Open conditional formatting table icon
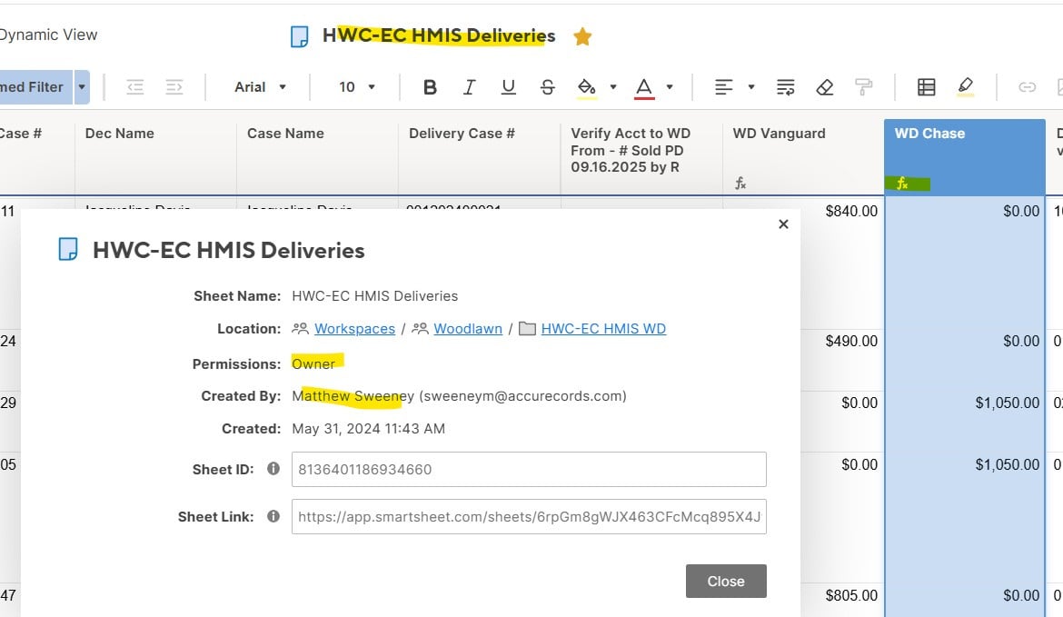Image resolution: width=1063 pixels, height=617 pixels. (926, 87)
